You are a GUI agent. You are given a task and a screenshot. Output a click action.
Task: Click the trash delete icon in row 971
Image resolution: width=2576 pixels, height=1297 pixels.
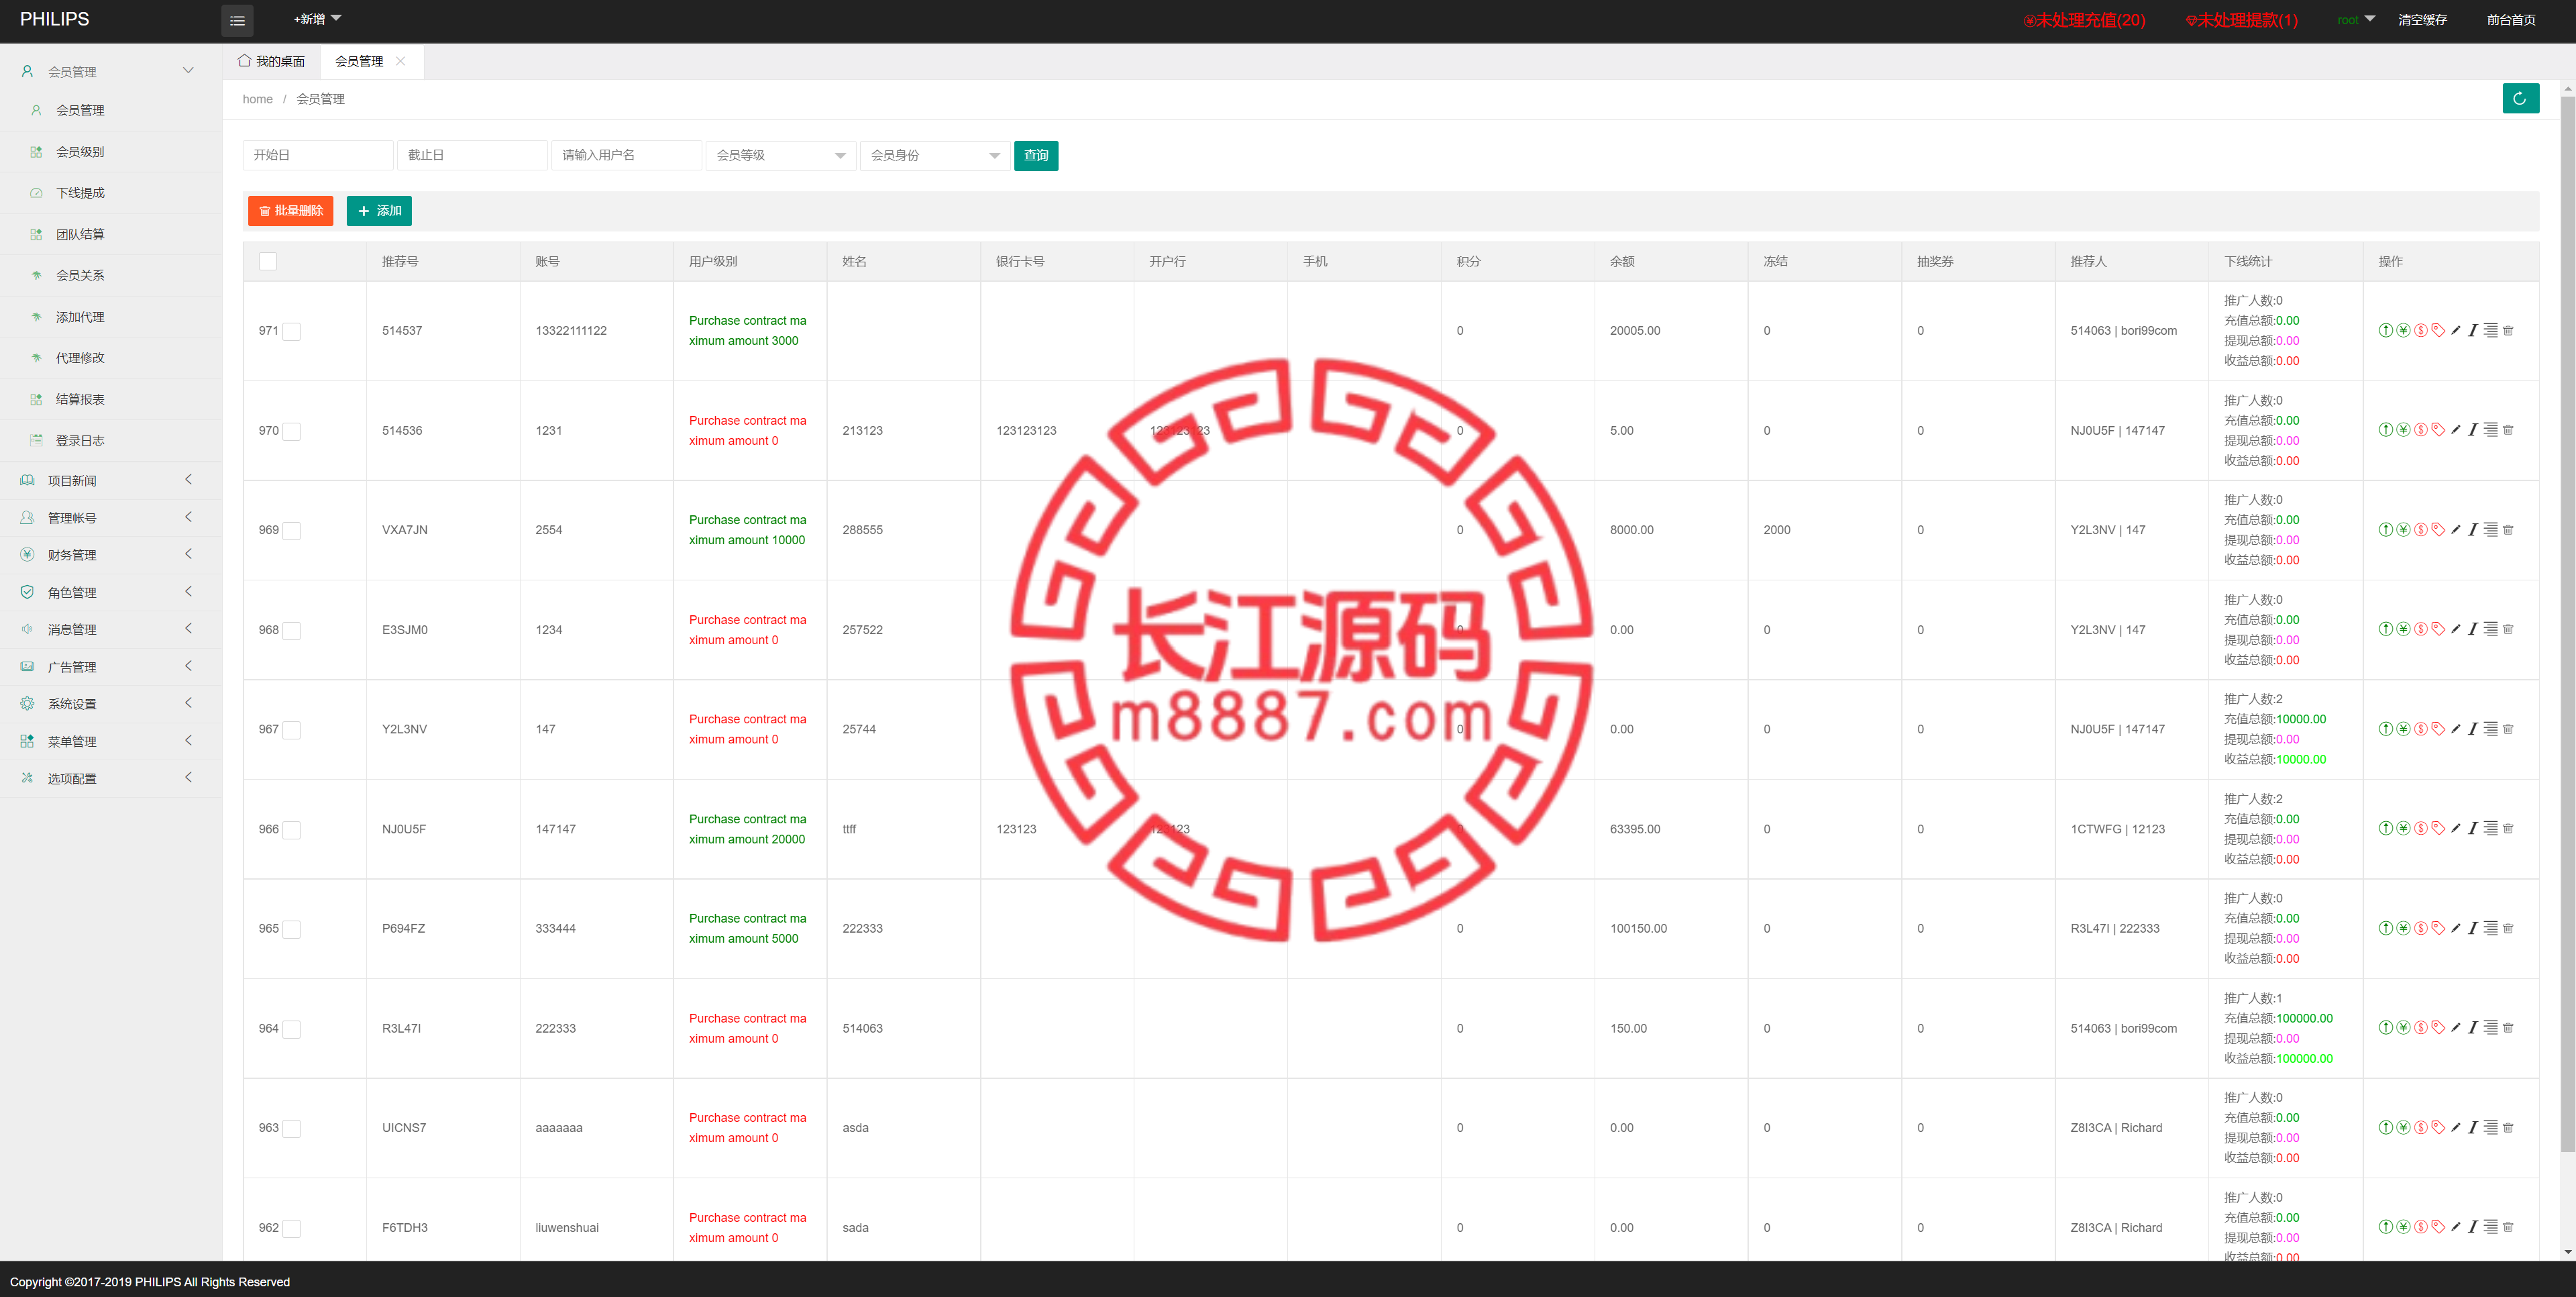2508,330
